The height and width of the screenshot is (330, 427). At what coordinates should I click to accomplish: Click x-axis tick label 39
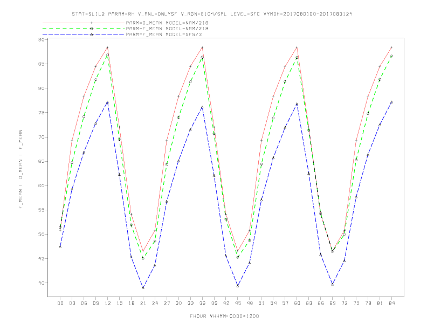[x=214, y=303]
